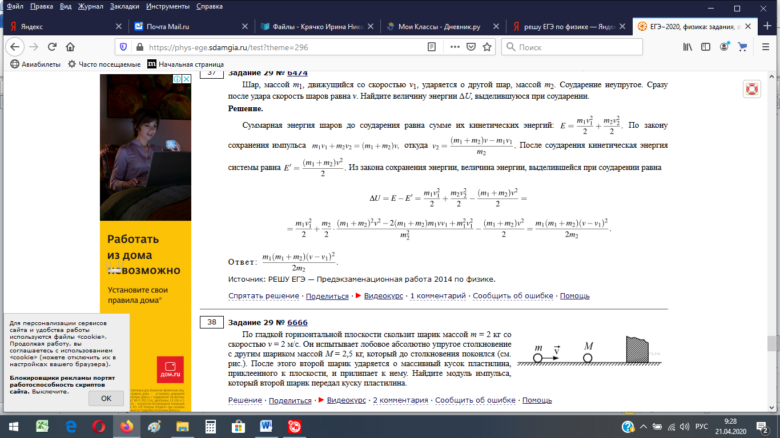
Task: Open page actions three-dots menu
Action: [x=455, y=47]
